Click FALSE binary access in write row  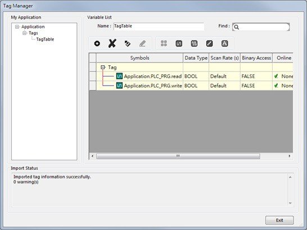248,85
